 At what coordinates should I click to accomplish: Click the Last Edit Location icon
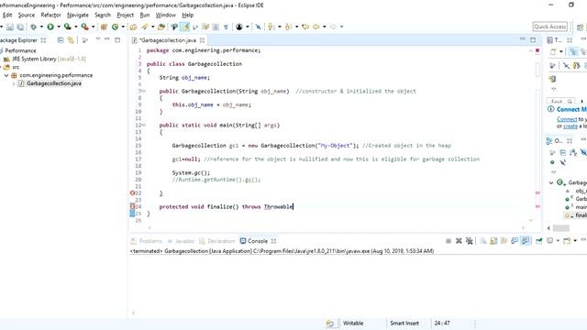point(305,27)
